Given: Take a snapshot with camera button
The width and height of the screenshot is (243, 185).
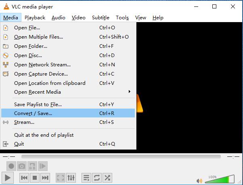Looking at the screenshot, I should click(x=22, y=166).
